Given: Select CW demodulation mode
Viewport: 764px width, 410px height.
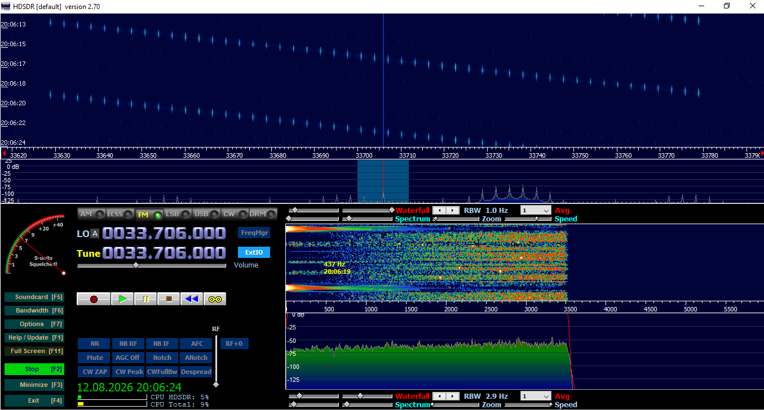Looking at the screenshot, I should coord(235,214).
